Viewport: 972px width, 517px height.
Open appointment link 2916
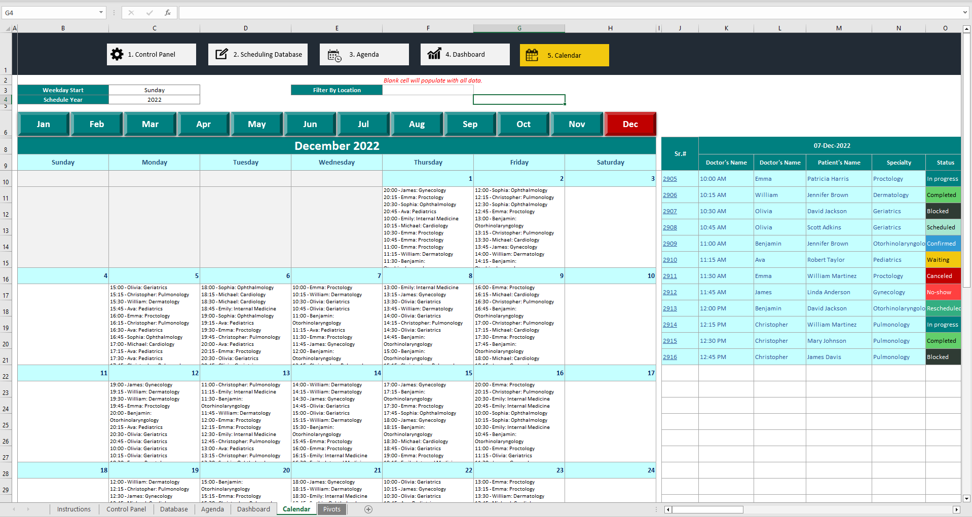click(670, 357)
